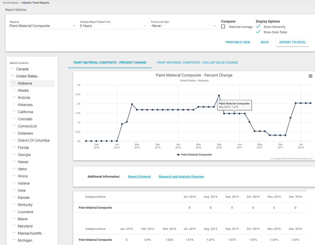Click the Export to Excel button
The width and height of the screenshot is (315, 245).
pos(292,42)
